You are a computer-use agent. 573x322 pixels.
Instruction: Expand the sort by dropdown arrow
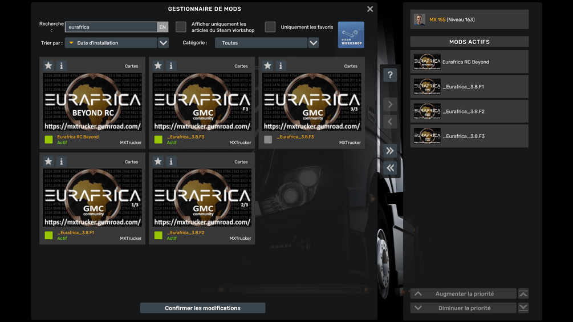coord(164,43)
